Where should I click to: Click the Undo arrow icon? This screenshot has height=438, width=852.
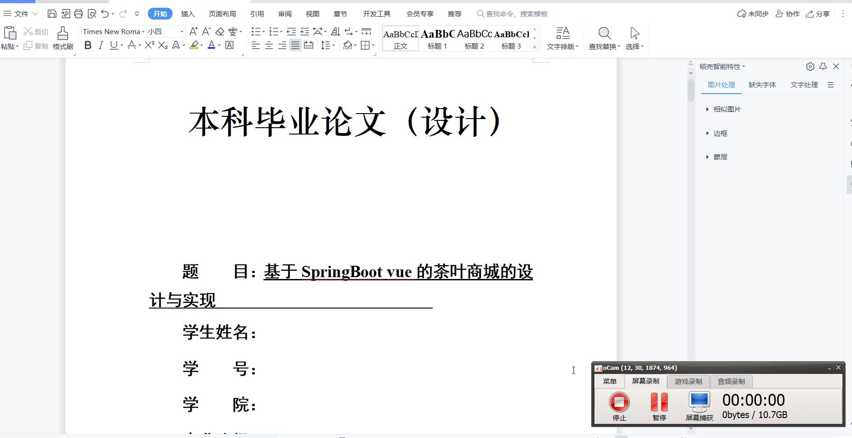coord(105,14)
